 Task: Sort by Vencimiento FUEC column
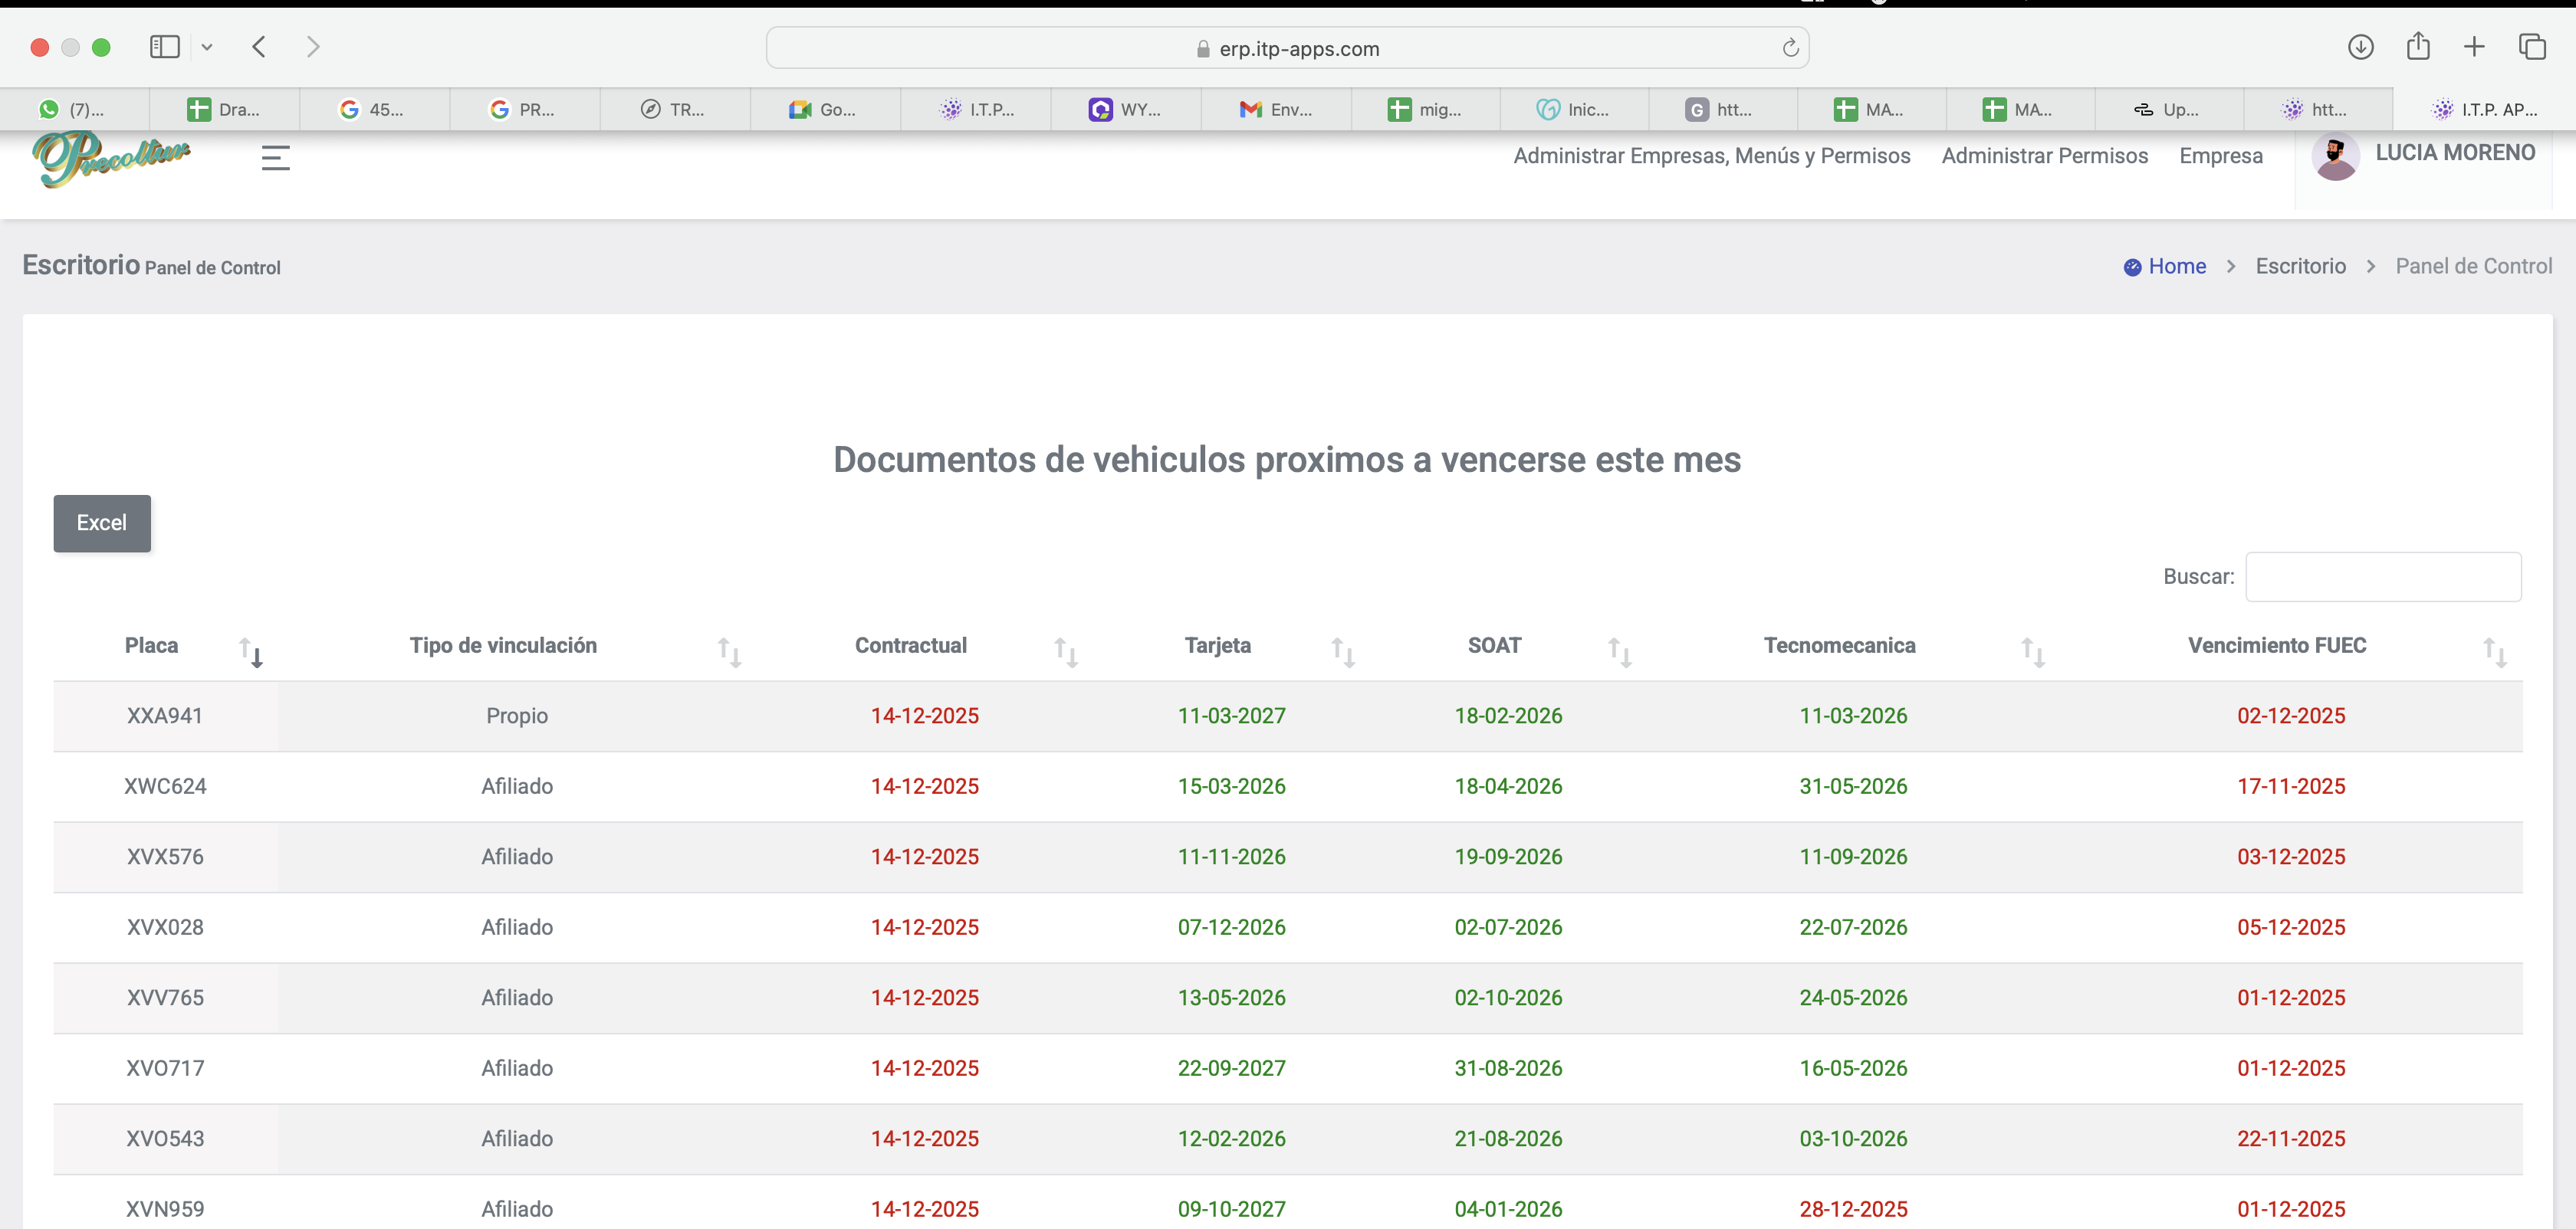(x=2276, y=645)
